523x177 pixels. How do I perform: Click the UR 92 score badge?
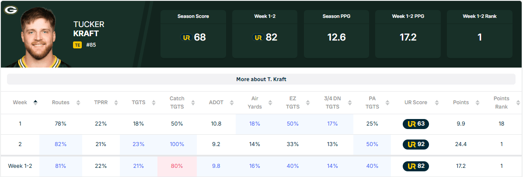(x=415, y=144)
